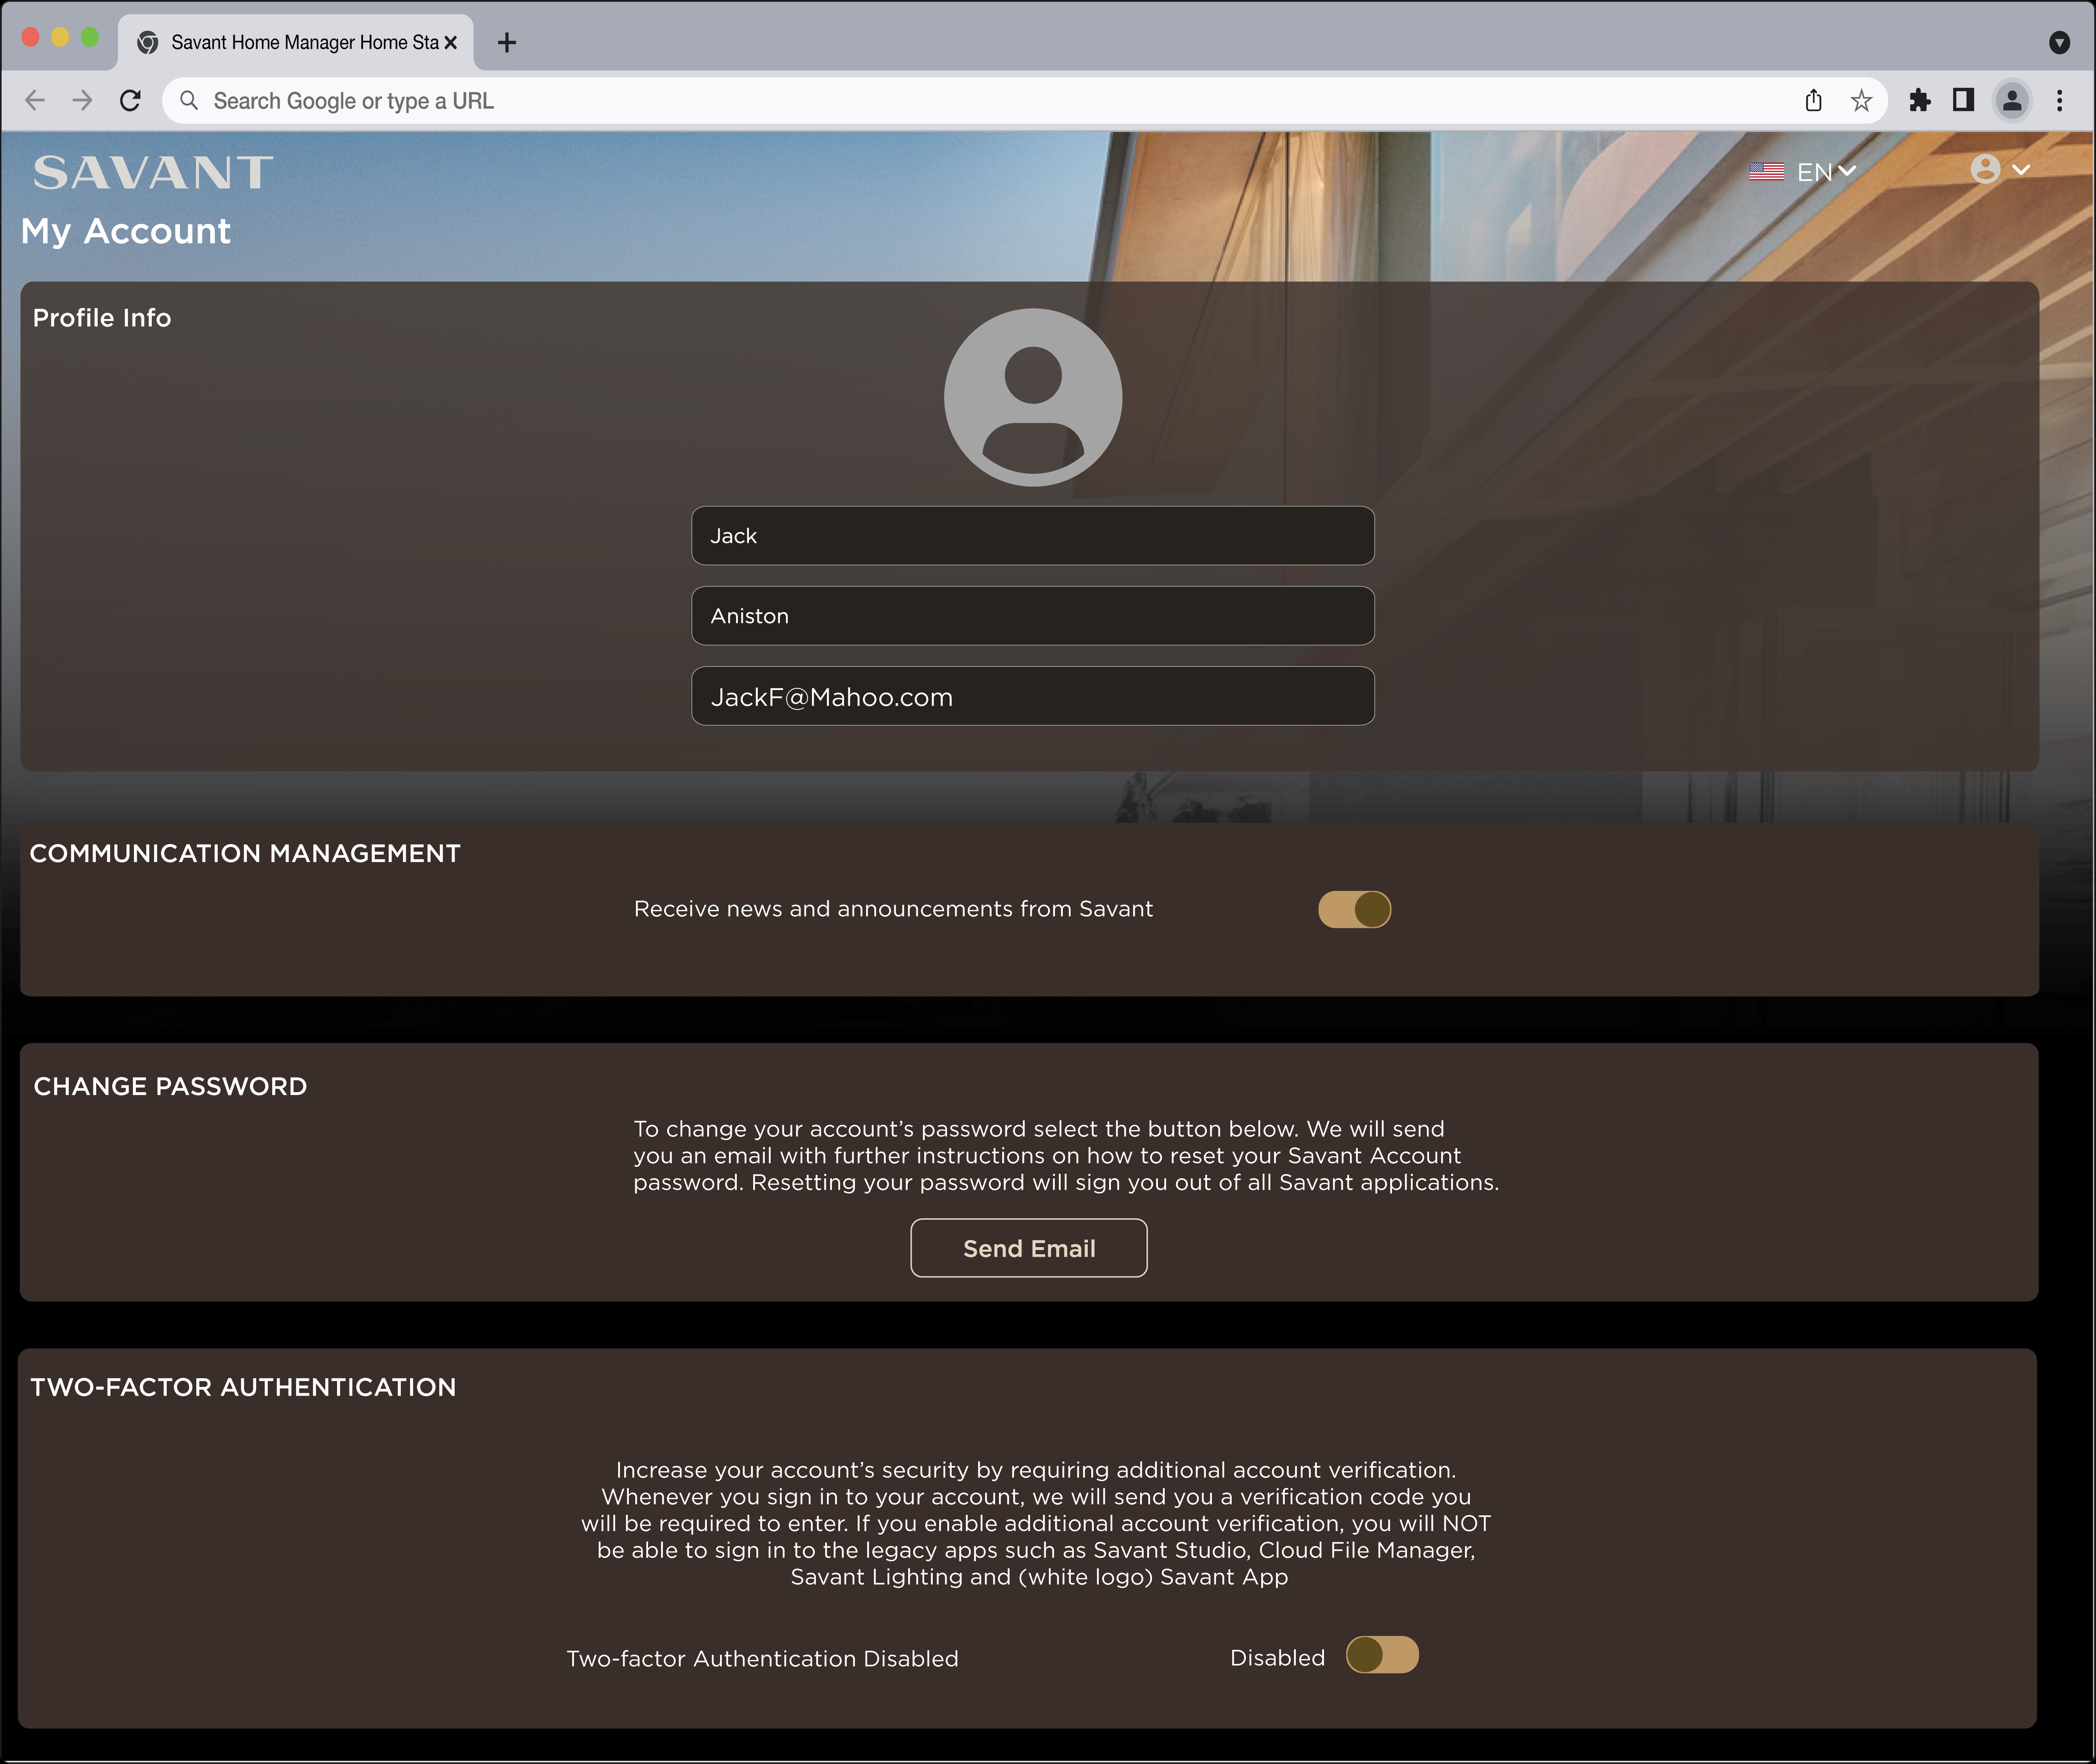This screenshot has width=2096, height=1764.
Task: Click COMMUNICATION MANAGEMENT heading
Action: (245, 853)
